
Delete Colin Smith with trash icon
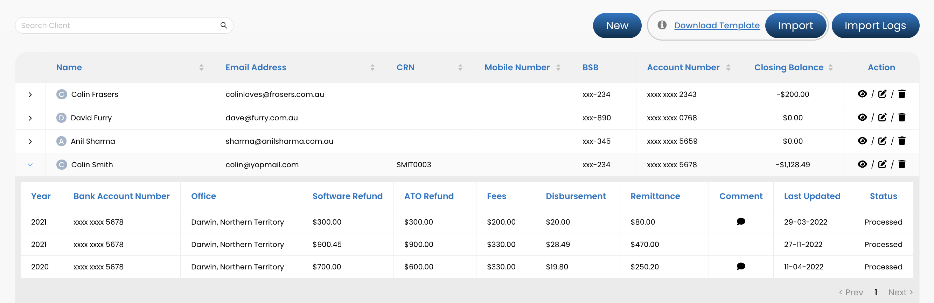pyautogui.click(x=902, y=164)
